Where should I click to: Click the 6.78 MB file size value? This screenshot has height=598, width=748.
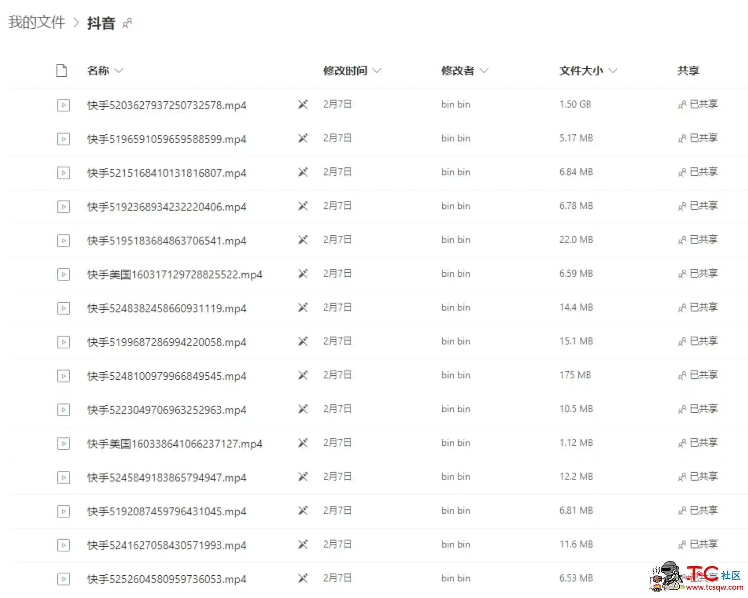click(x=576, y=206)
